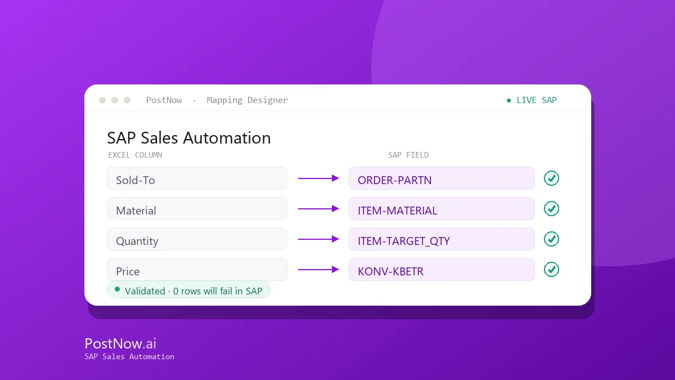The height and width of the screenshot is (380, 675).
Task: Click the third gray window control dot
Action: tap(127, 100)
